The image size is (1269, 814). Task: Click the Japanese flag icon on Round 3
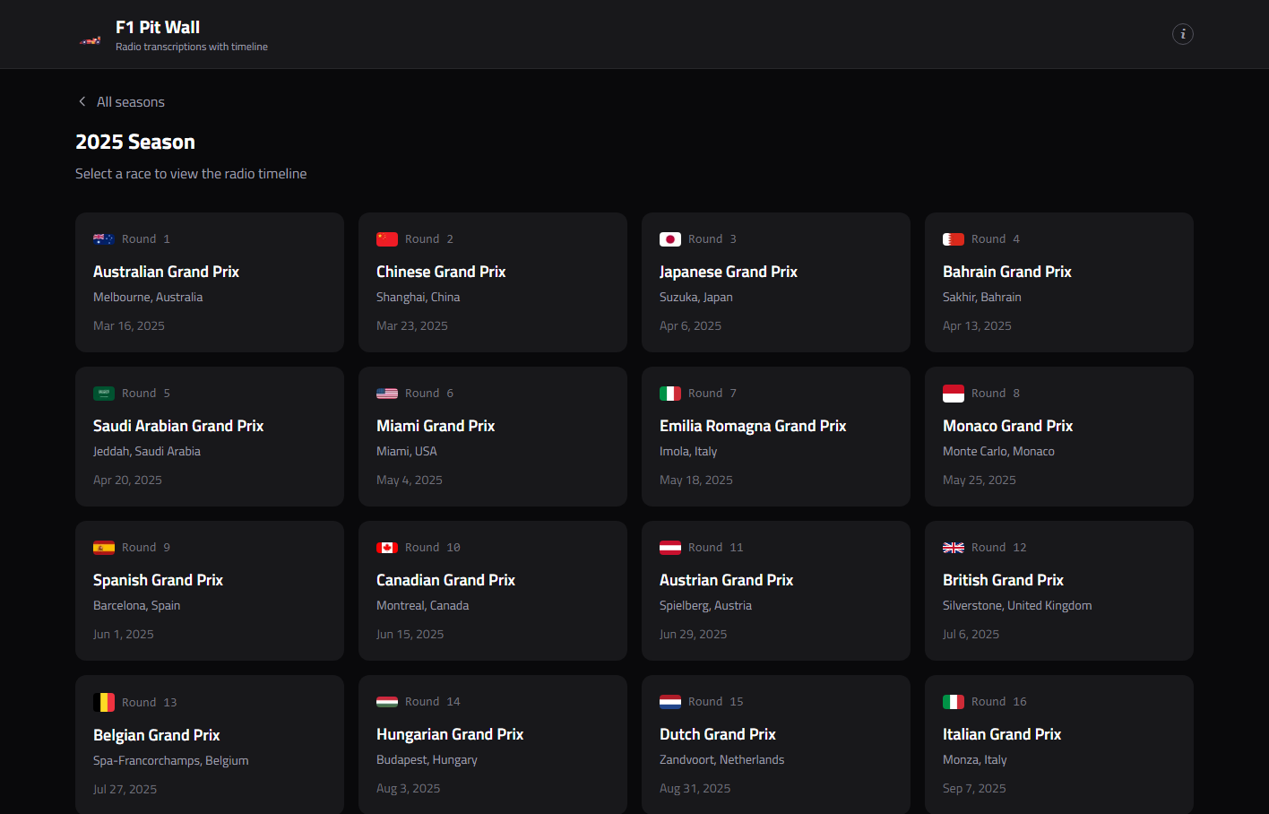(670, 239)
